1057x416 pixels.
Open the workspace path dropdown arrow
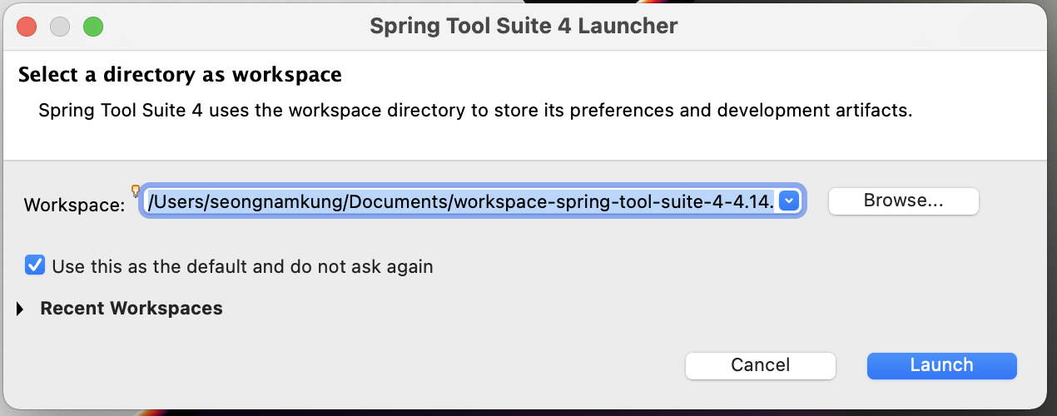pyautogui.click(x=789, y=201)
